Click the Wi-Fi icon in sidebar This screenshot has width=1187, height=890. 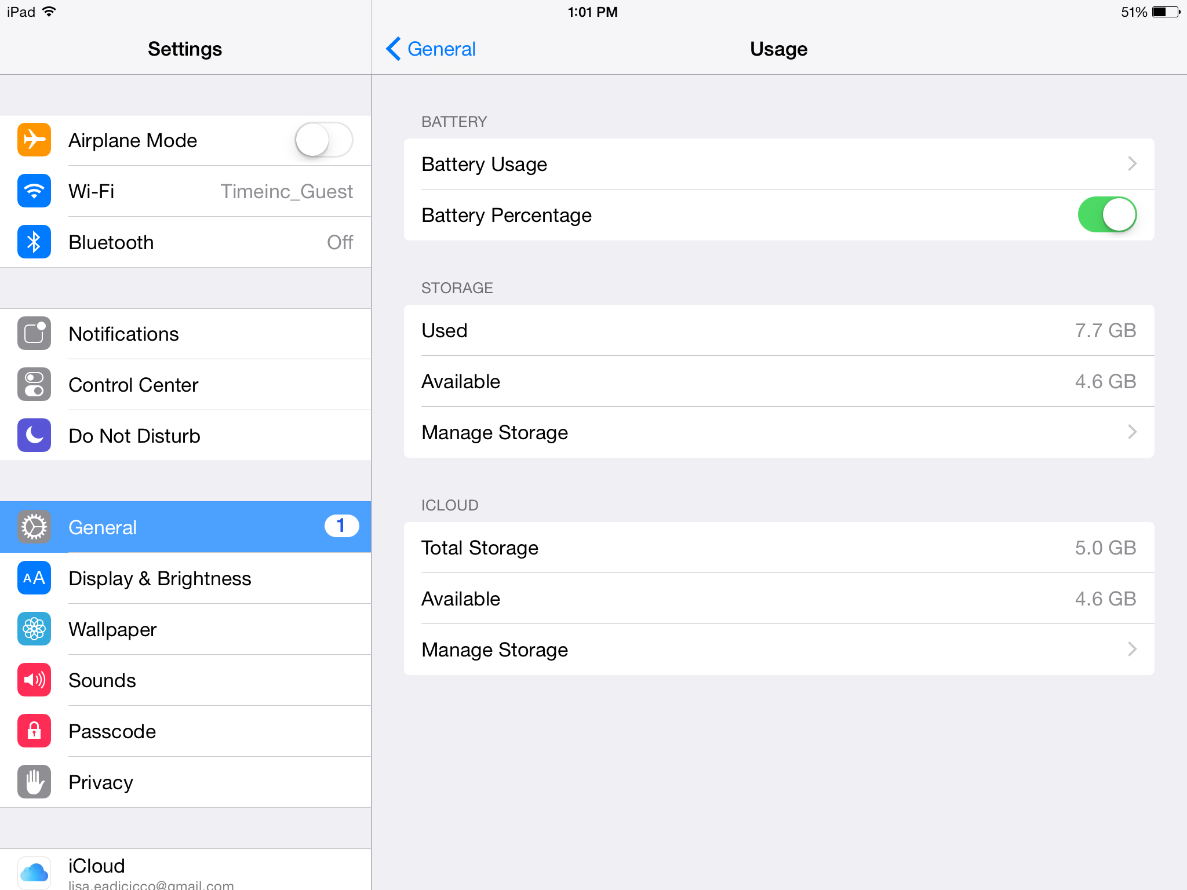click(x=34, y=191)
